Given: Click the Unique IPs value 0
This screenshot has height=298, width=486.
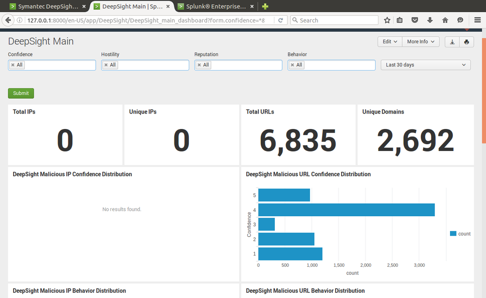Looking at the screenshot, I should [x=181, y=140].
